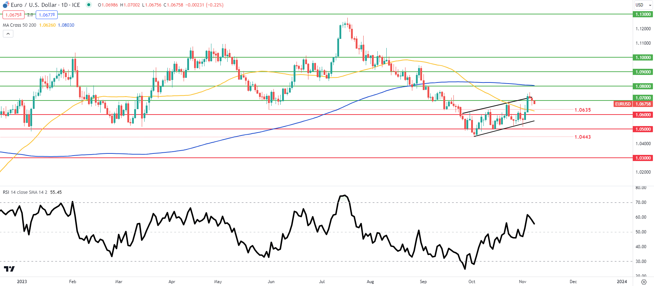Open the USD currency dropdown

(643, 5)
